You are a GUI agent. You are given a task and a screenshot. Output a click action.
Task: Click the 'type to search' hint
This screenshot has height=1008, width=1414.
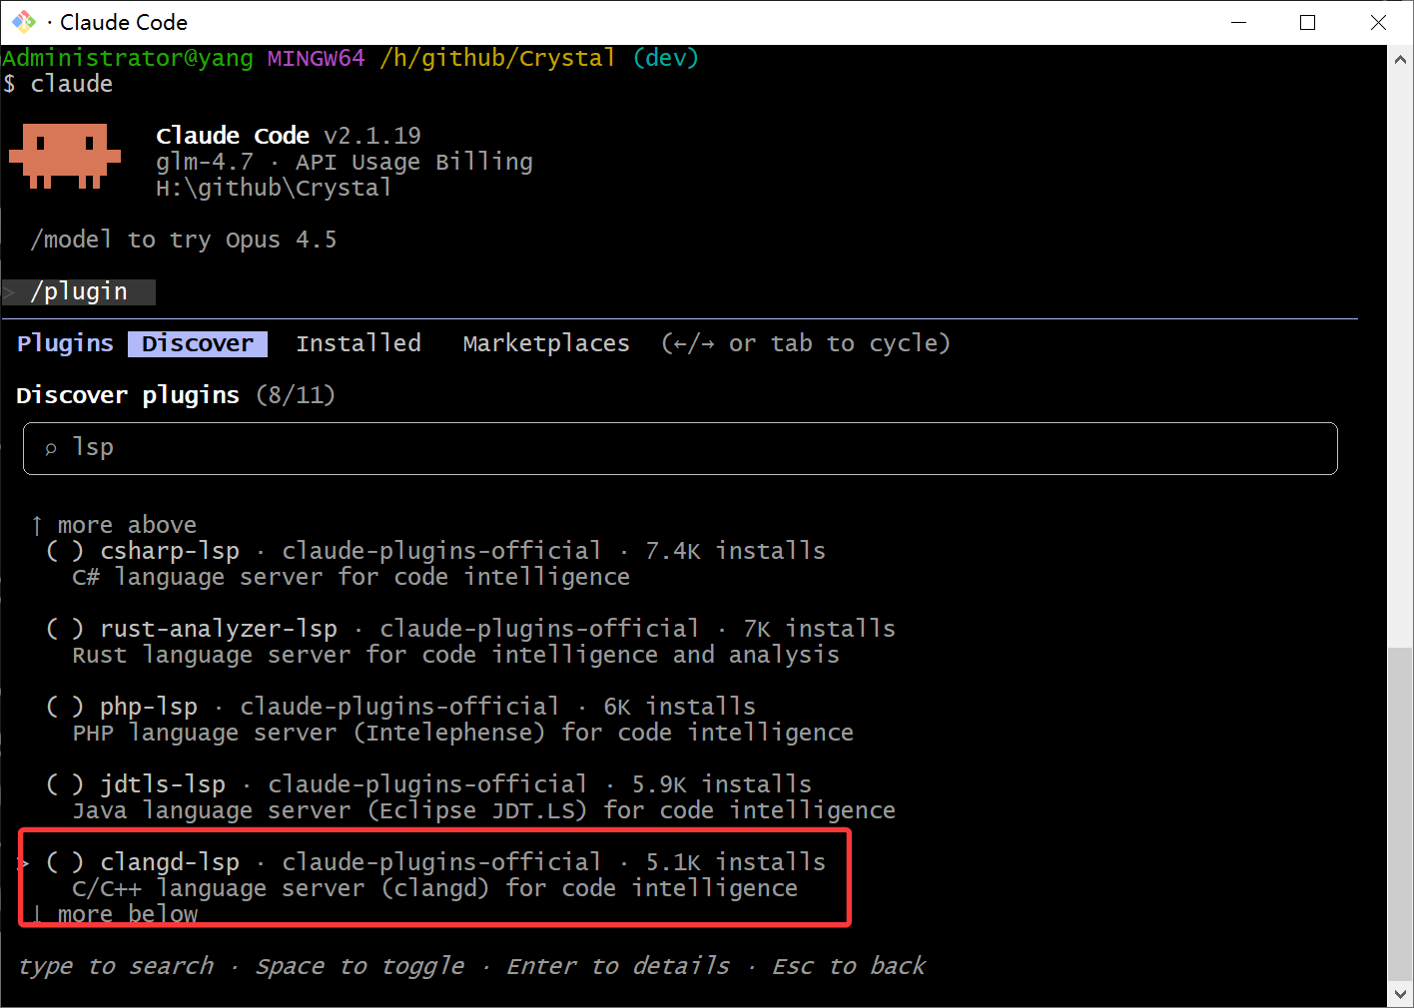116,966
